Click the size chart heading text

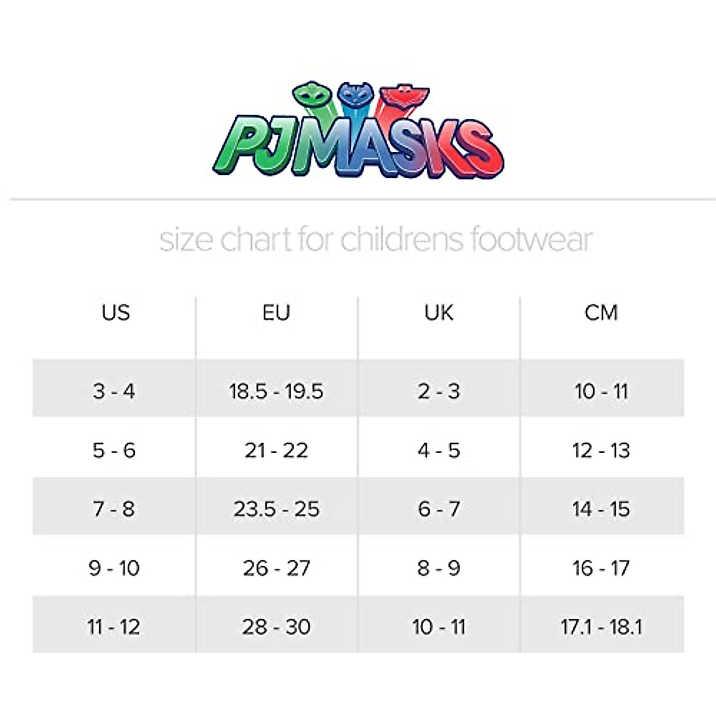(376, 239)
